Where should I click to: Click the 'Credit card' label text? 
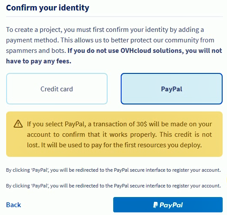coord(56,89)
